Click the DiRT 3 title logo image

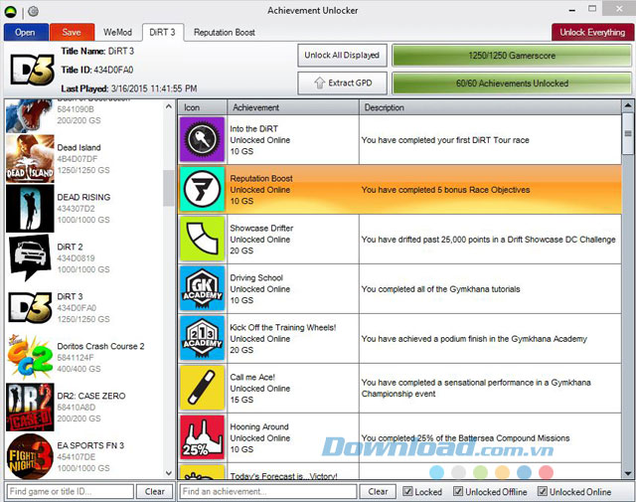[32, 70]
